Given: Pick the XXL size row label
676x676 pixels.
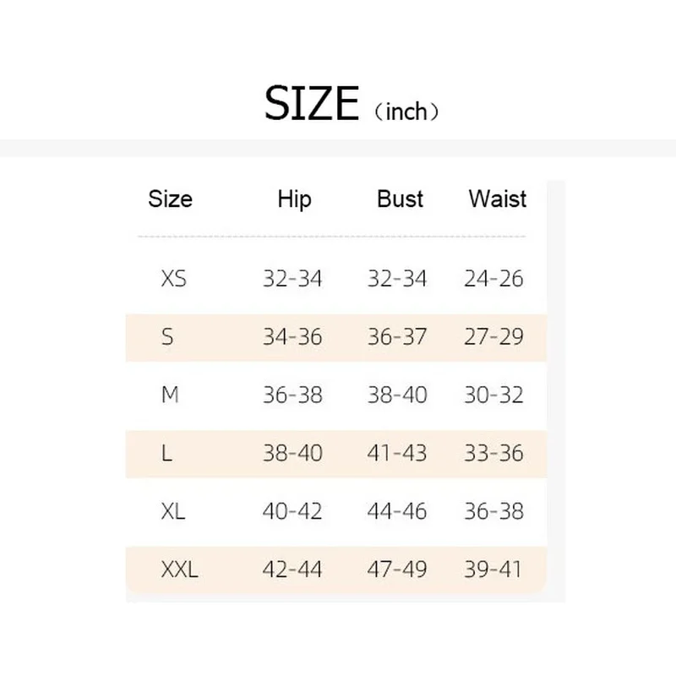Looking at the screenshot, I should 179,570.
